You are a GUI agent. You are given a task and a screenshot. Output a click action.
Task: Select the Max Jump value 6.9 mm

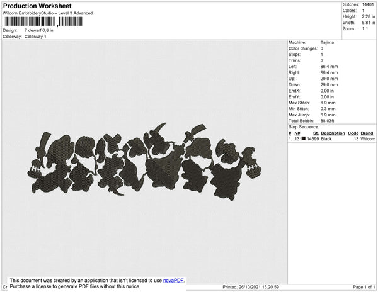328,115
